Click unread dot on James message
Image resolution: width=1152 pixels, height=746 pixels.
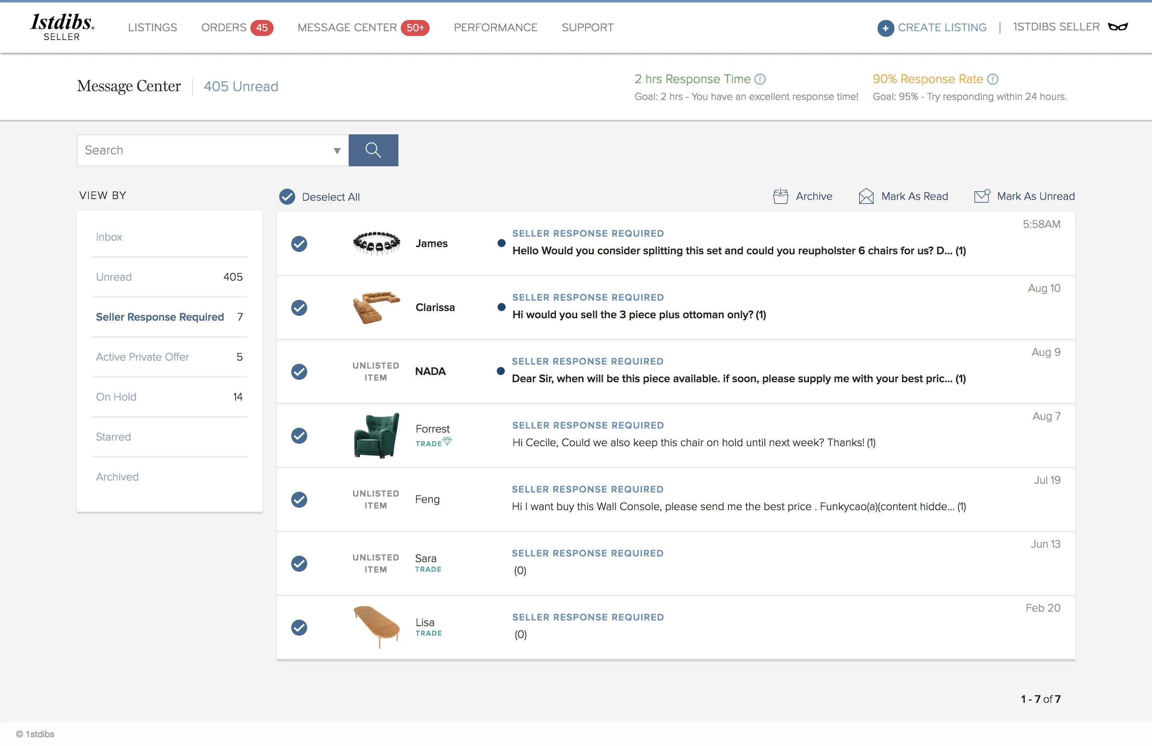pyautogui.click(x=502, y=243)
